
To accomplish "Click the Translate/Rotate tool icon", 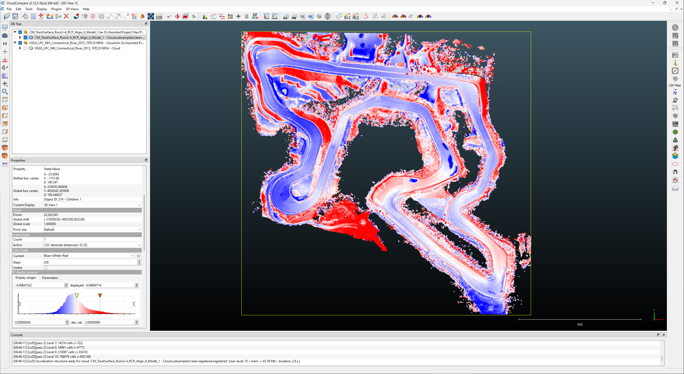I will click(177, 17).
